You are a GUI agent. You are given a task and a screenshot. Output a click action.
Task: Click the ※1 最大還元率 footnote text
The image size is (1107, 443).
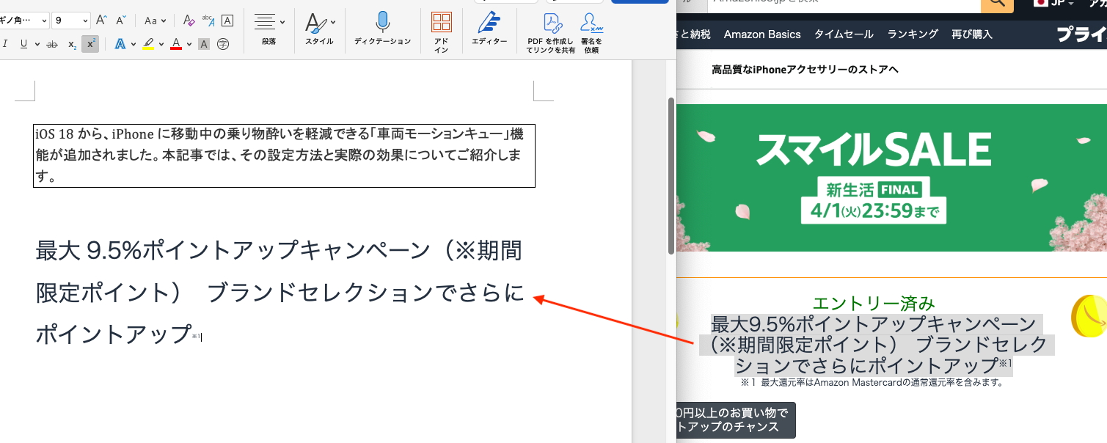pyautogui.click(x=872, y=382)
